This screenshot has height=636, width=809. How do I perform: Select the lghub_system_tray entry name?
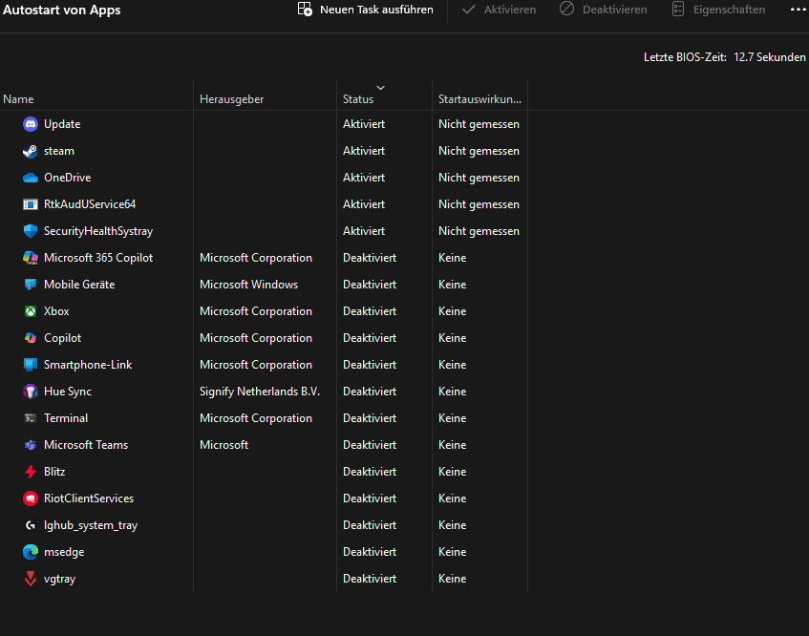click(91, 525)
